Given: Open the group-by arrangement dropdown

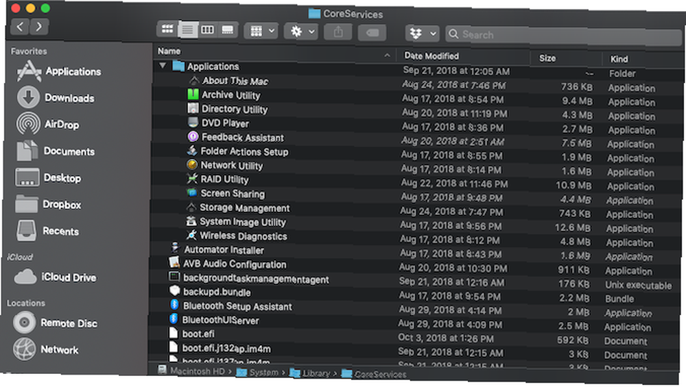Looking at the screenshot, I should (261, 31).
